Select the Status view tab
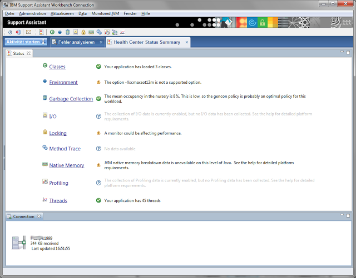356x278 pixels. click(18, 53)
